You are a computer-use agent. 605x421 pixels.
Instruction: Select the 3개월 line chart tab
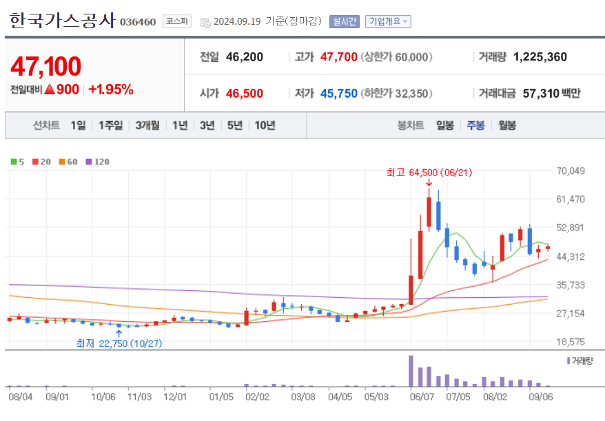[x=147, y=125]
